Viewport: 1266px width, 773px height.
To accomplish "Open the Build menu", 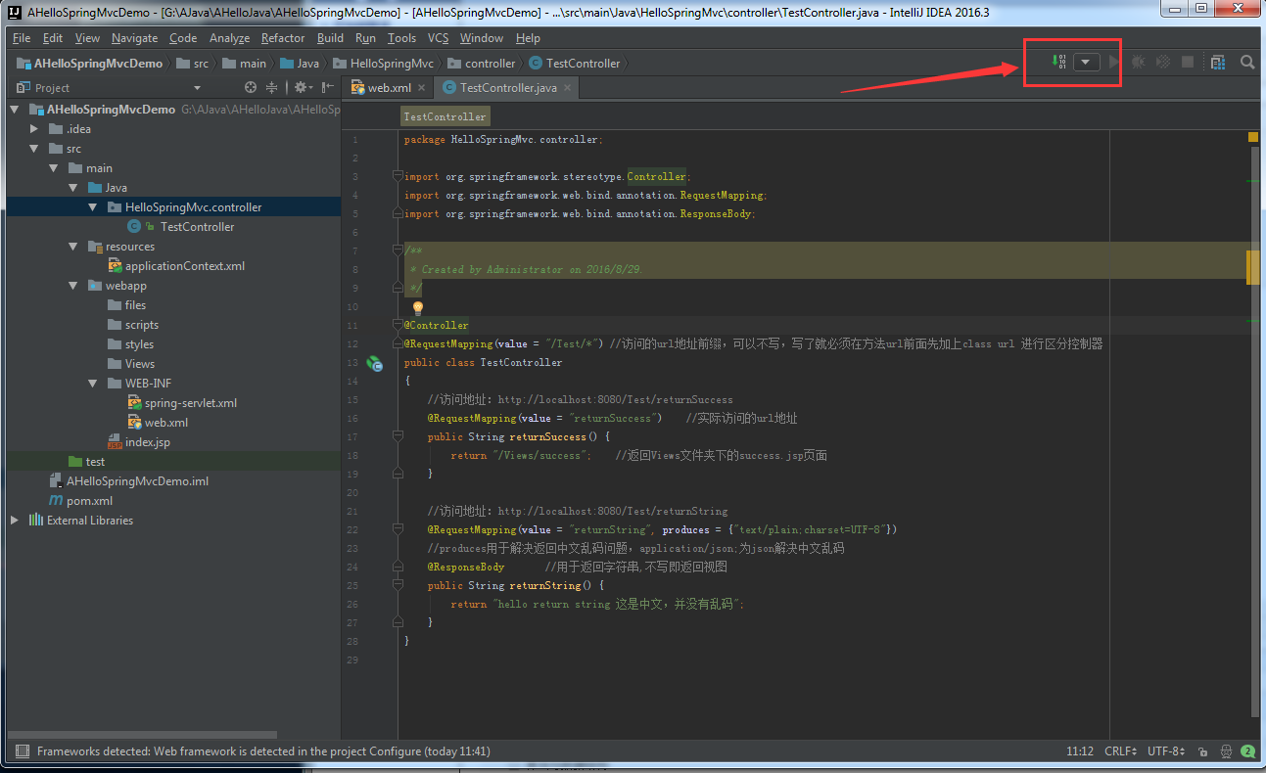I will 330,37.
